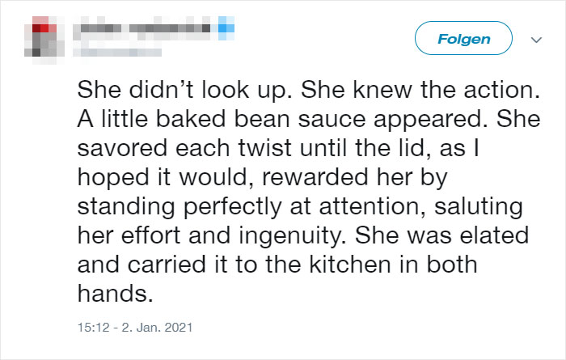
Task: Click the word "saluting" in the tweet
Action: click(479, 207)
